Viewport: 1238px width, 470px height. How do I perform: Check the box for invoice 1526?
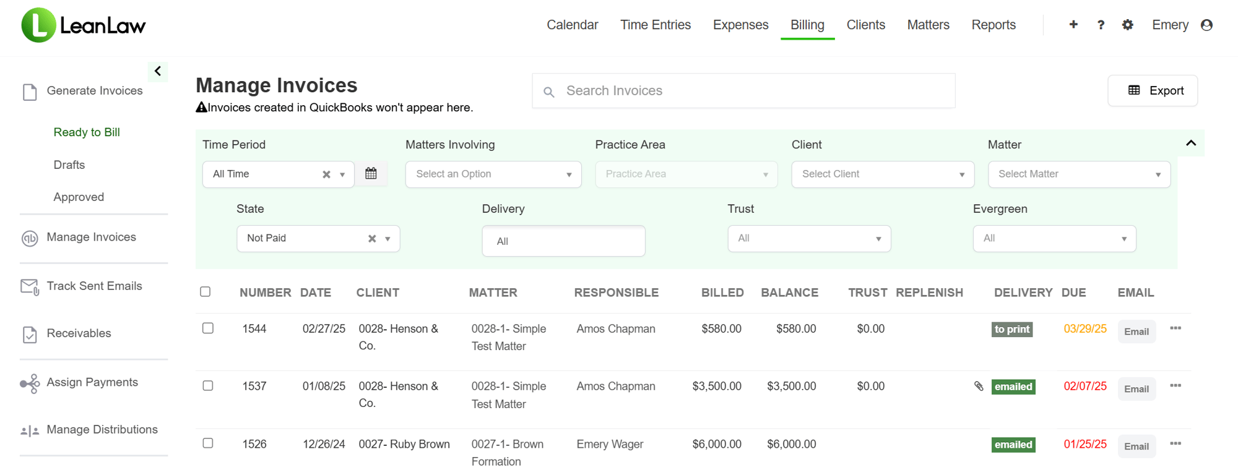point(208,443)
